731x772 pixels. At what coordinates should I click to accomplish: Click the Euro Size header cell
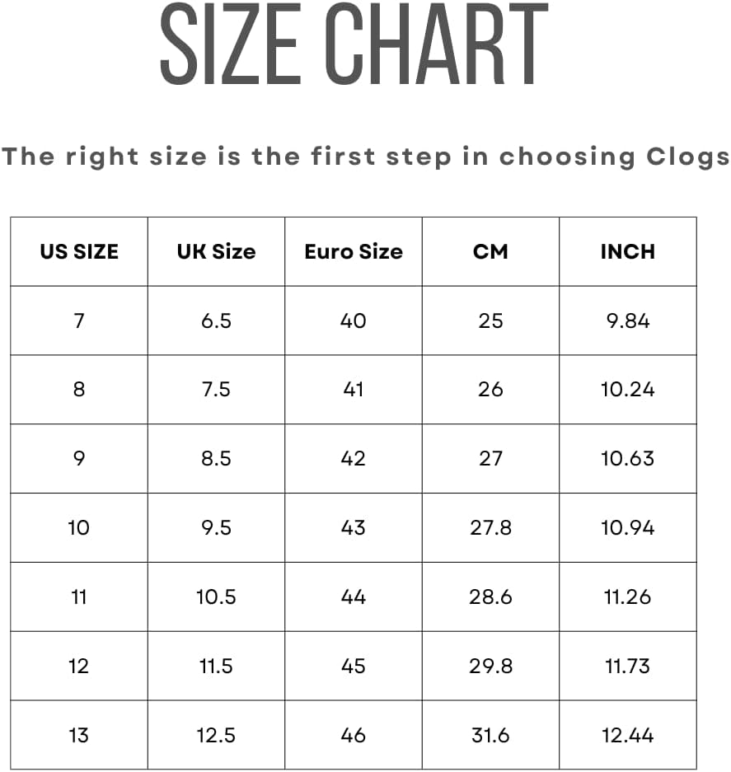pyautogui.click(x=354, y=251)
